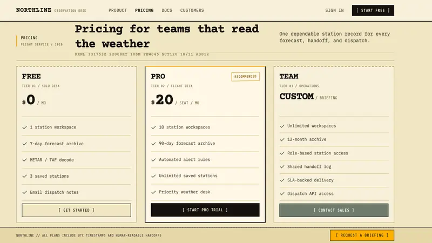Open the Docs nav link
The width and height of the screenshot is (432, 243).
[167, 10]
